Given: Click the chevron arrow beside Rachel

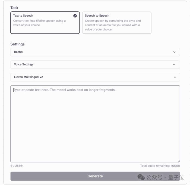Looking at the screenshot, I should pos(174,52).
